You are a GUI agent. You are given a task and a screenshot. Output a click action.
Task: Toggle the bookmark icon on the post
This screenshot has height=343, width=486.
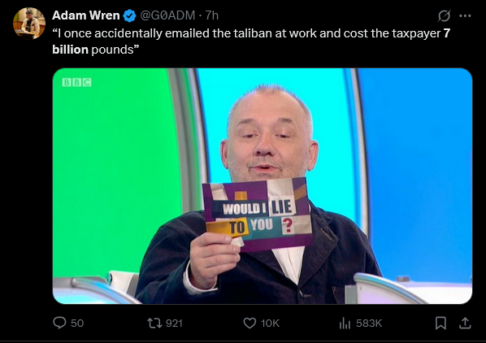tap(440, 323)
